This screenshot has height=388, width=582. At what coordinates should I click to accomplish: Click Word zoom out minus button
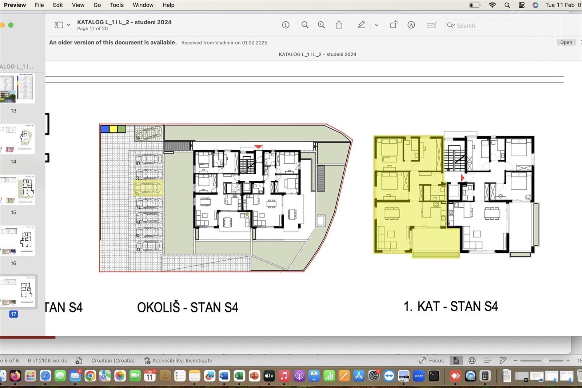(515, 360)
